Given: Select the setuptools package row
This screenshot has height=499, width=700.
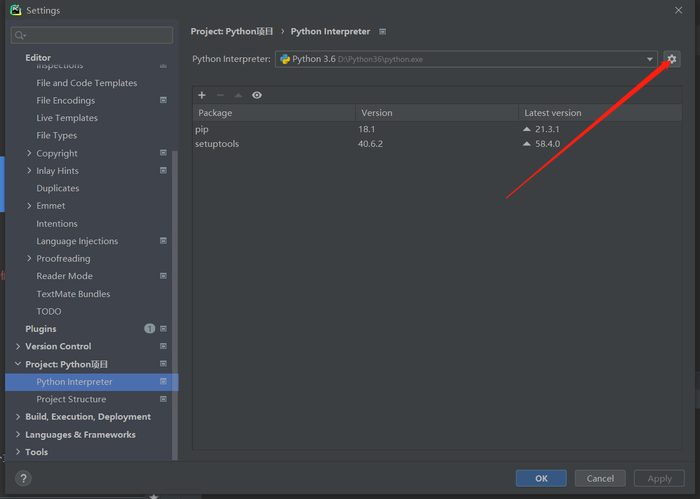Looking at the screenshot, I should 437,143.
